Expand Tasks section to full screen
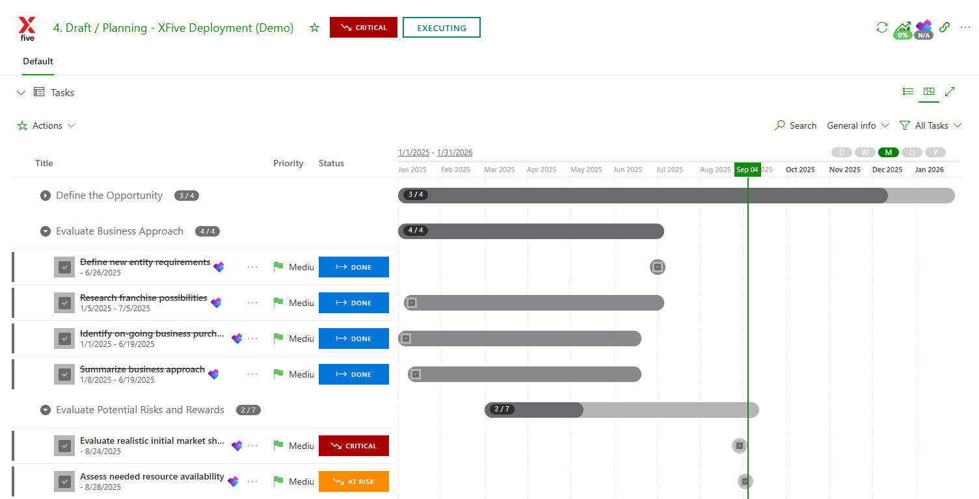Screen dimensions: 979x499 click(x=950, y=92)
